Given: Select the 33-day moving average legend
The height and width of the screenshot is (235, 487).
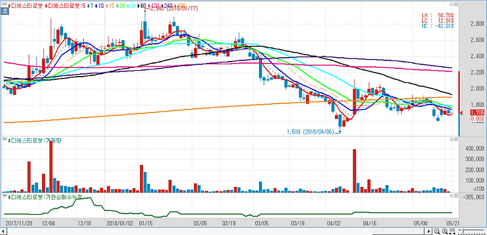Looking at the screenshot, I should pyautogui.click(x=131, y=6).
